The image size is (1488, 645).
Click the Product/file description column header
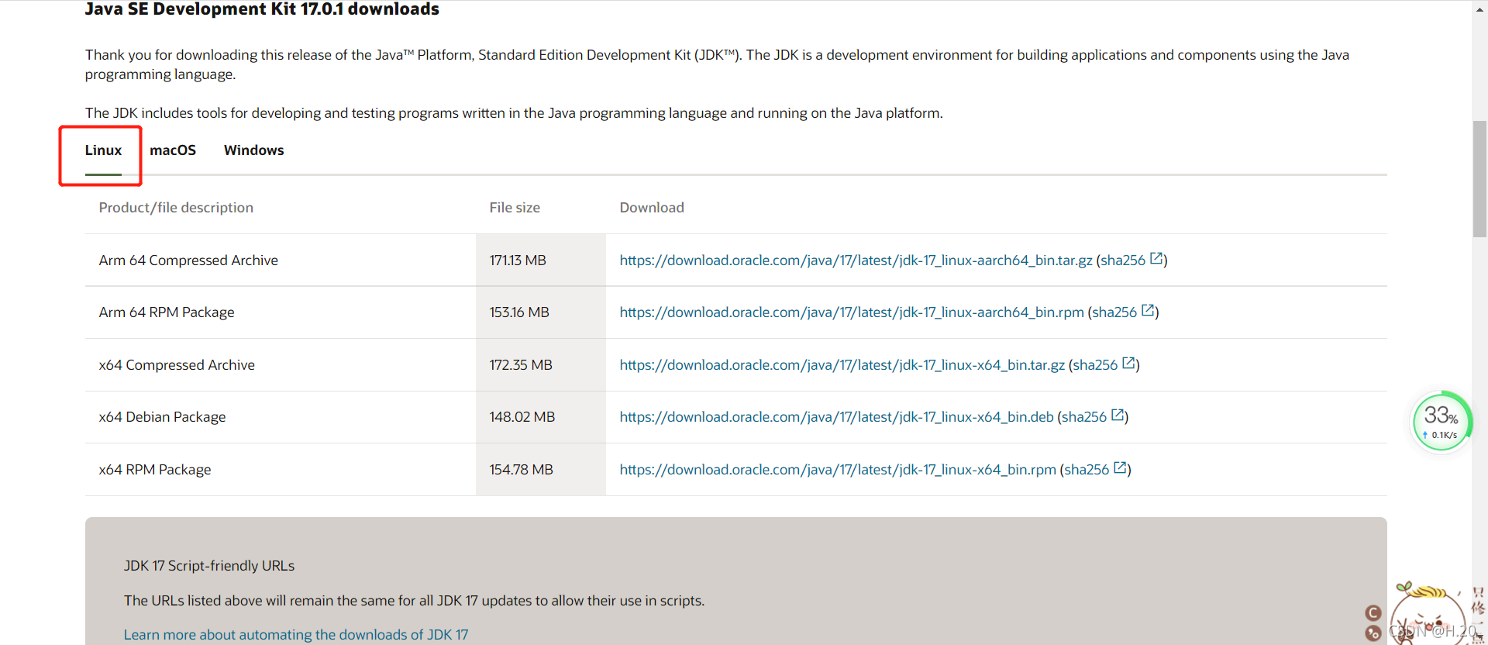coord(176,208)
